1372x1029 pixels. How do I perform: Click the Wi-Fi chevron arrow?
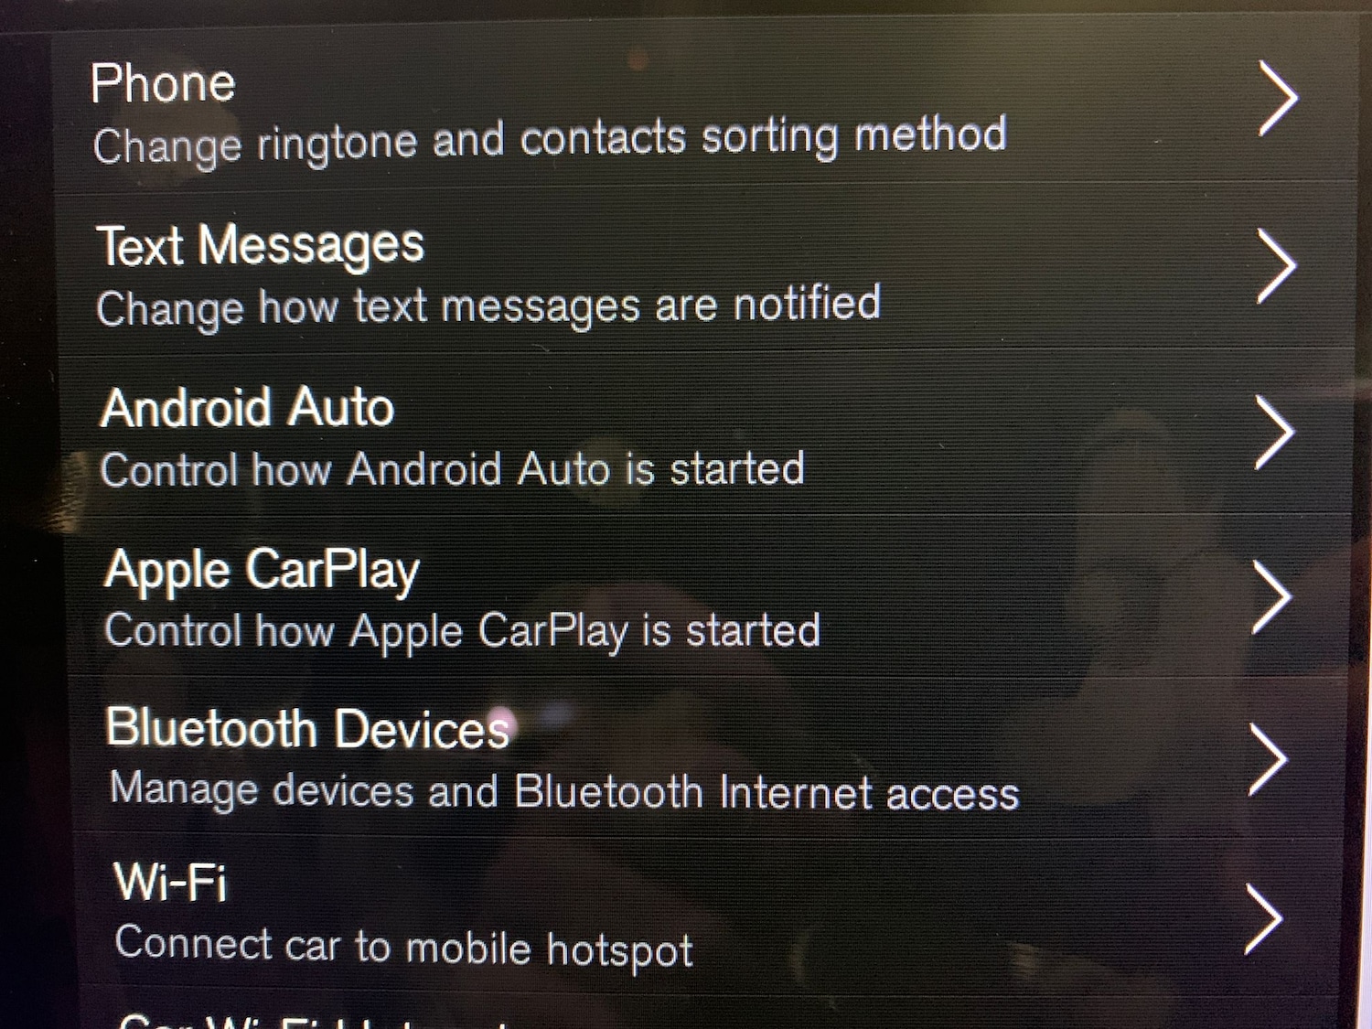coord(1264,918)
